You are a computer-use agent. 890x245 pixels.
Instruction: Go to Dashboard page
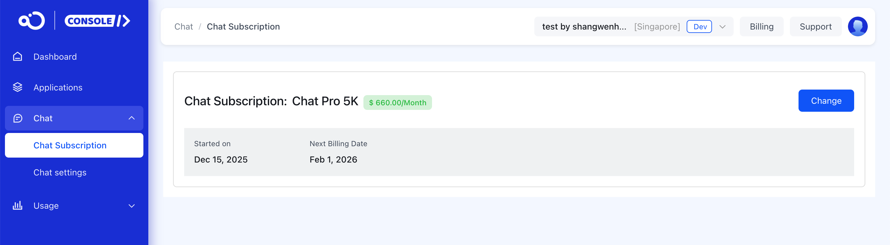(x=55, y=57)
